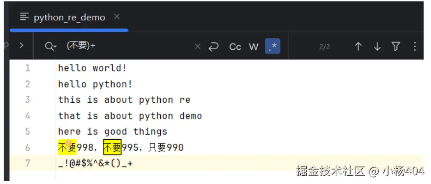Click the line 'this is about python re'
Image resolution: width=431 pixels, height=184 pixels.
tap(124, 100)
